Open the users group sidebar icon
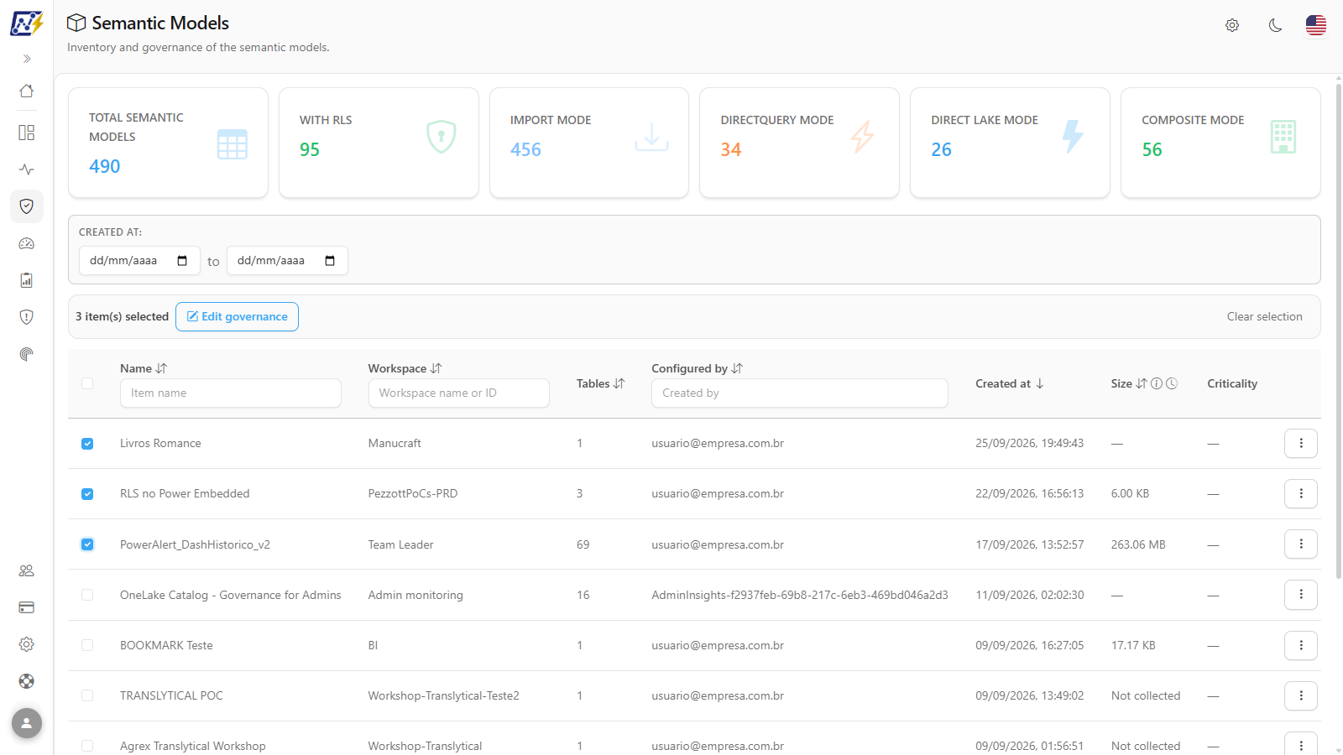Screen dimensions: 1343x755 (27, 570)
